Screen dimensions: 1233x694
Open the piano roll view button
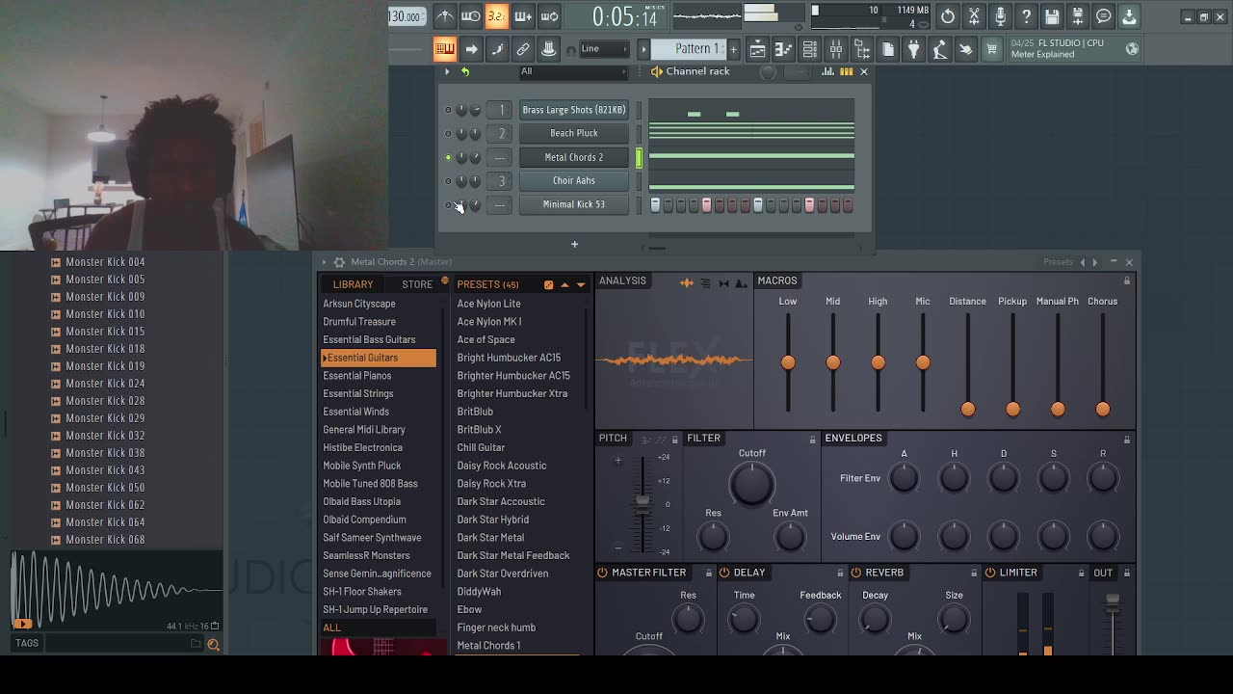(784, 49)
